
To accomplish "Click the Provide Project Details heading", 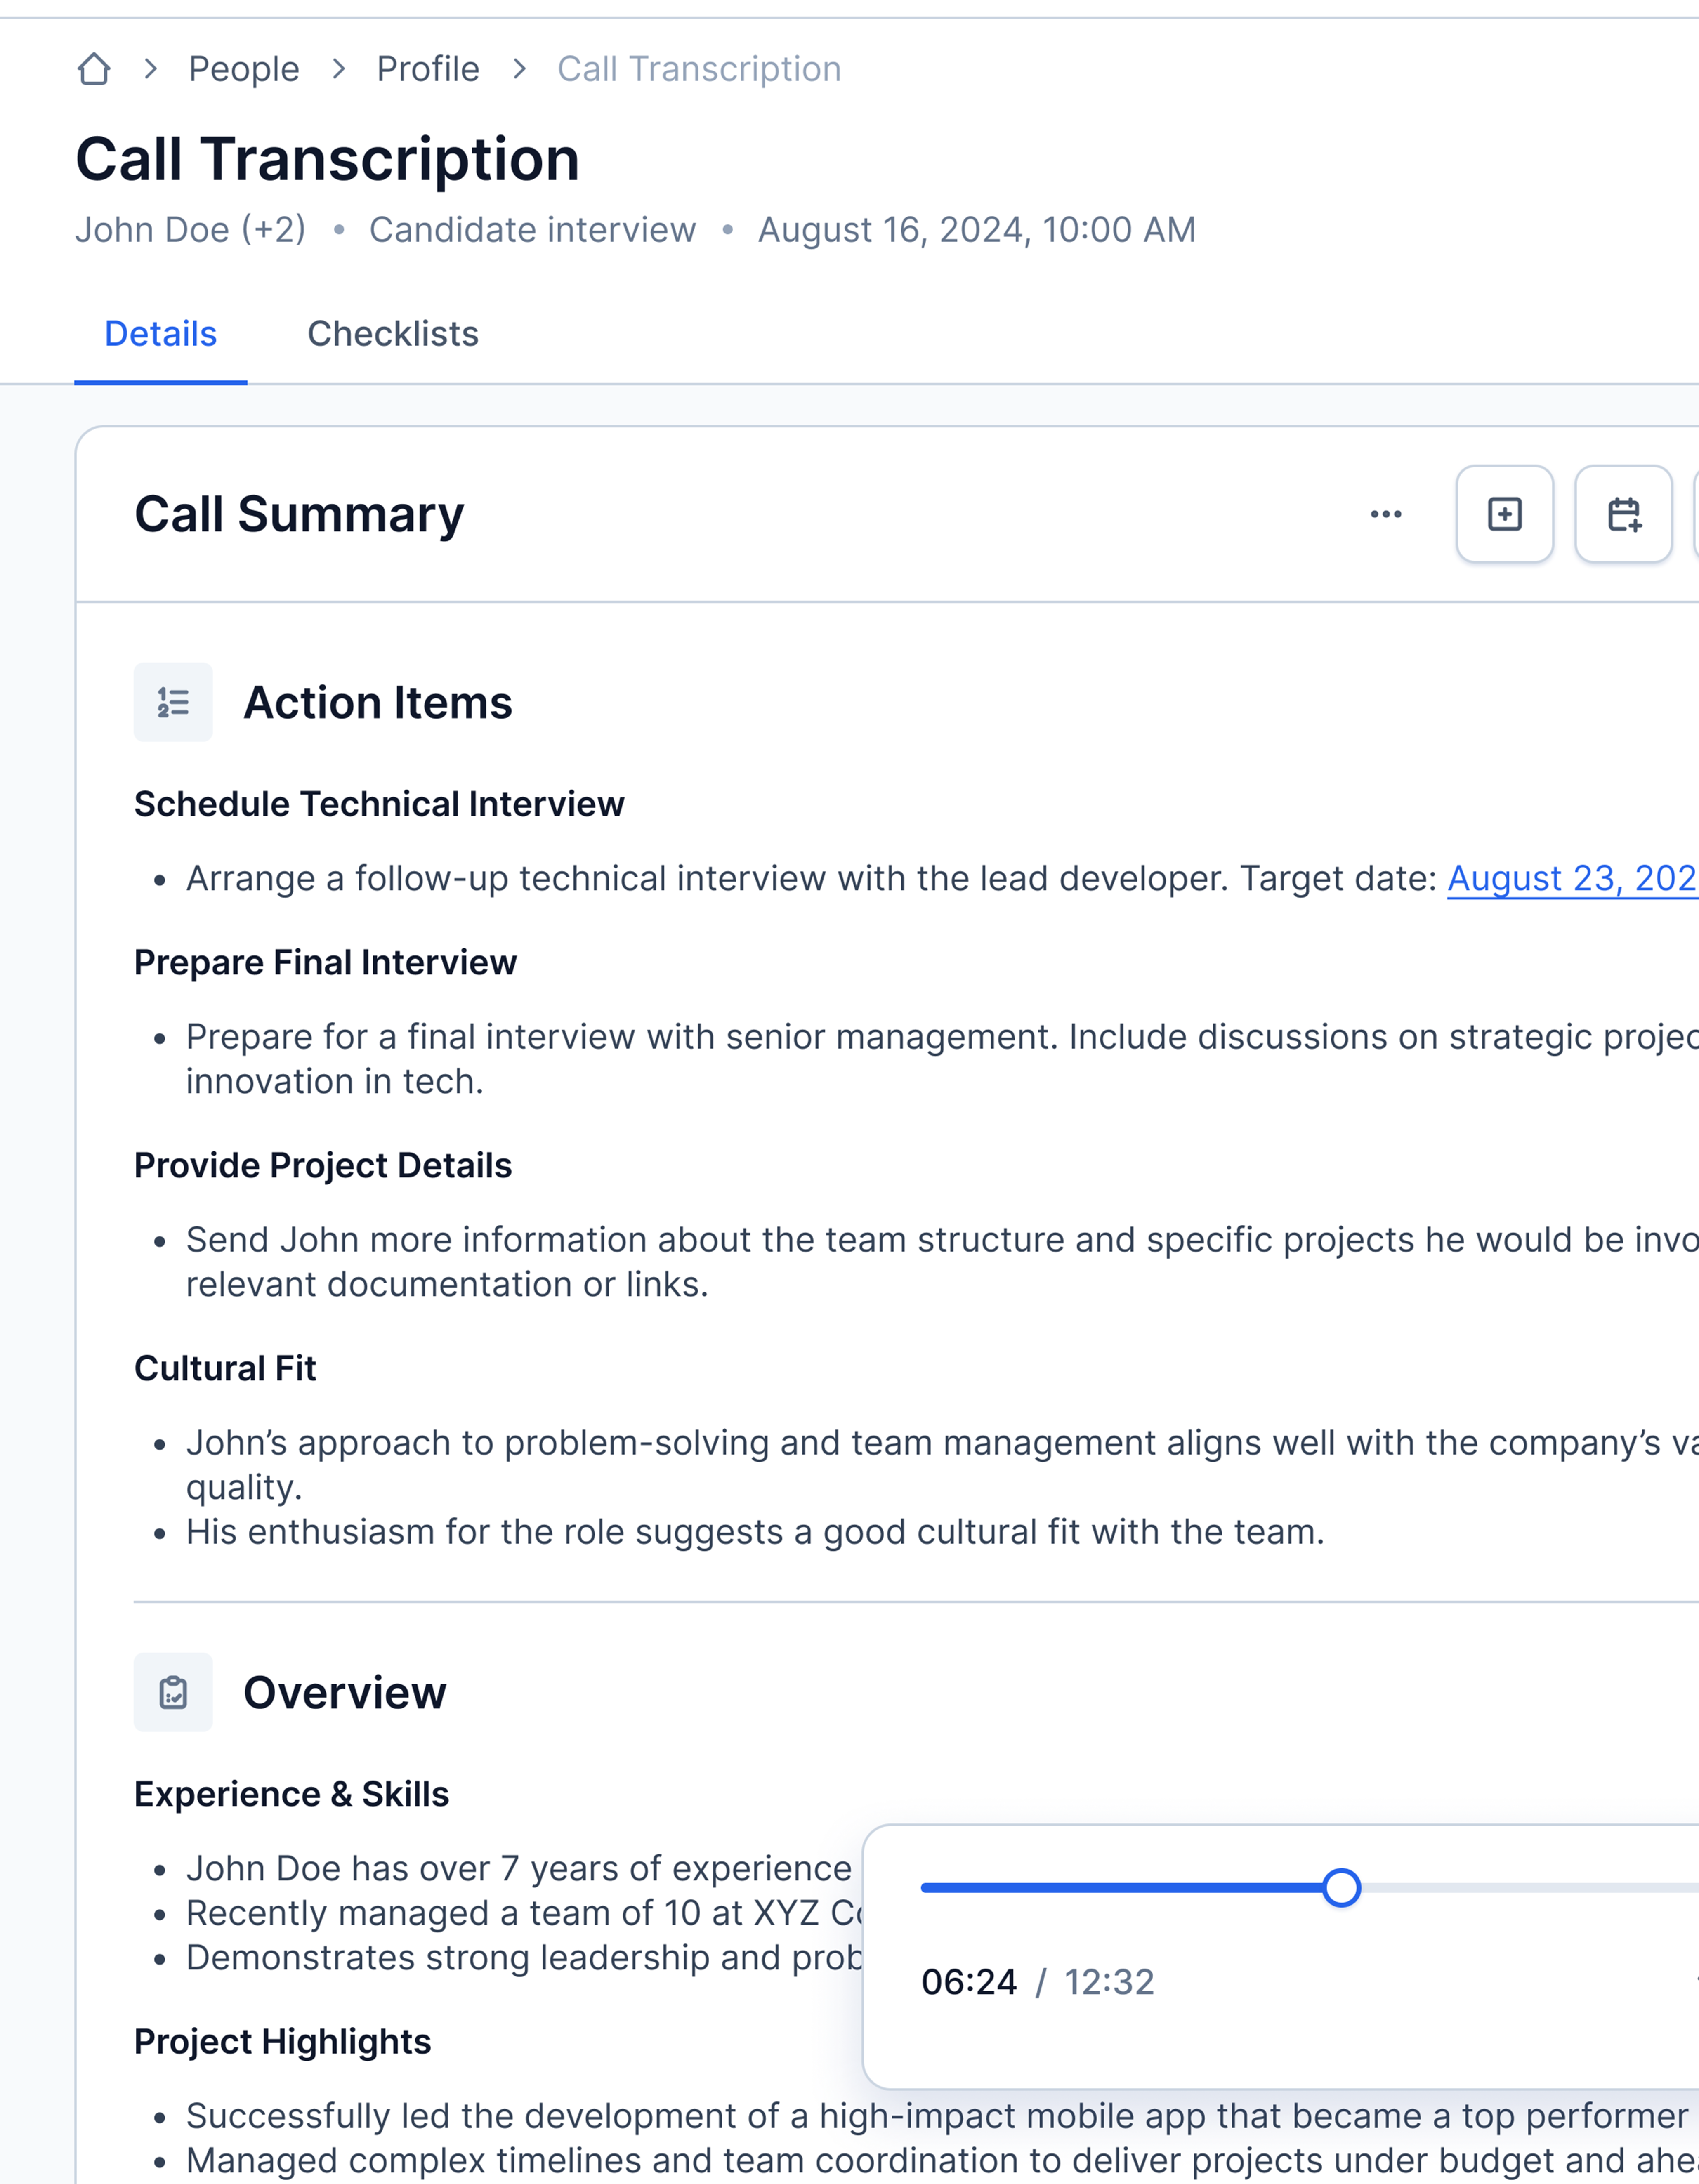I will (x=323, y=1165).
